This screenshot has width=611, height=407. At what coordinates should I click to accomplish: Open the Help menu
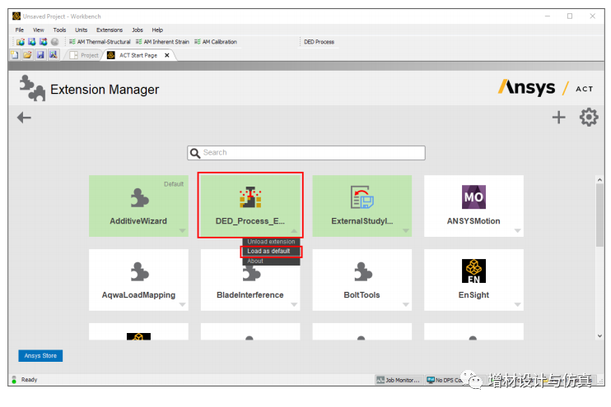[x=157, y=30]
